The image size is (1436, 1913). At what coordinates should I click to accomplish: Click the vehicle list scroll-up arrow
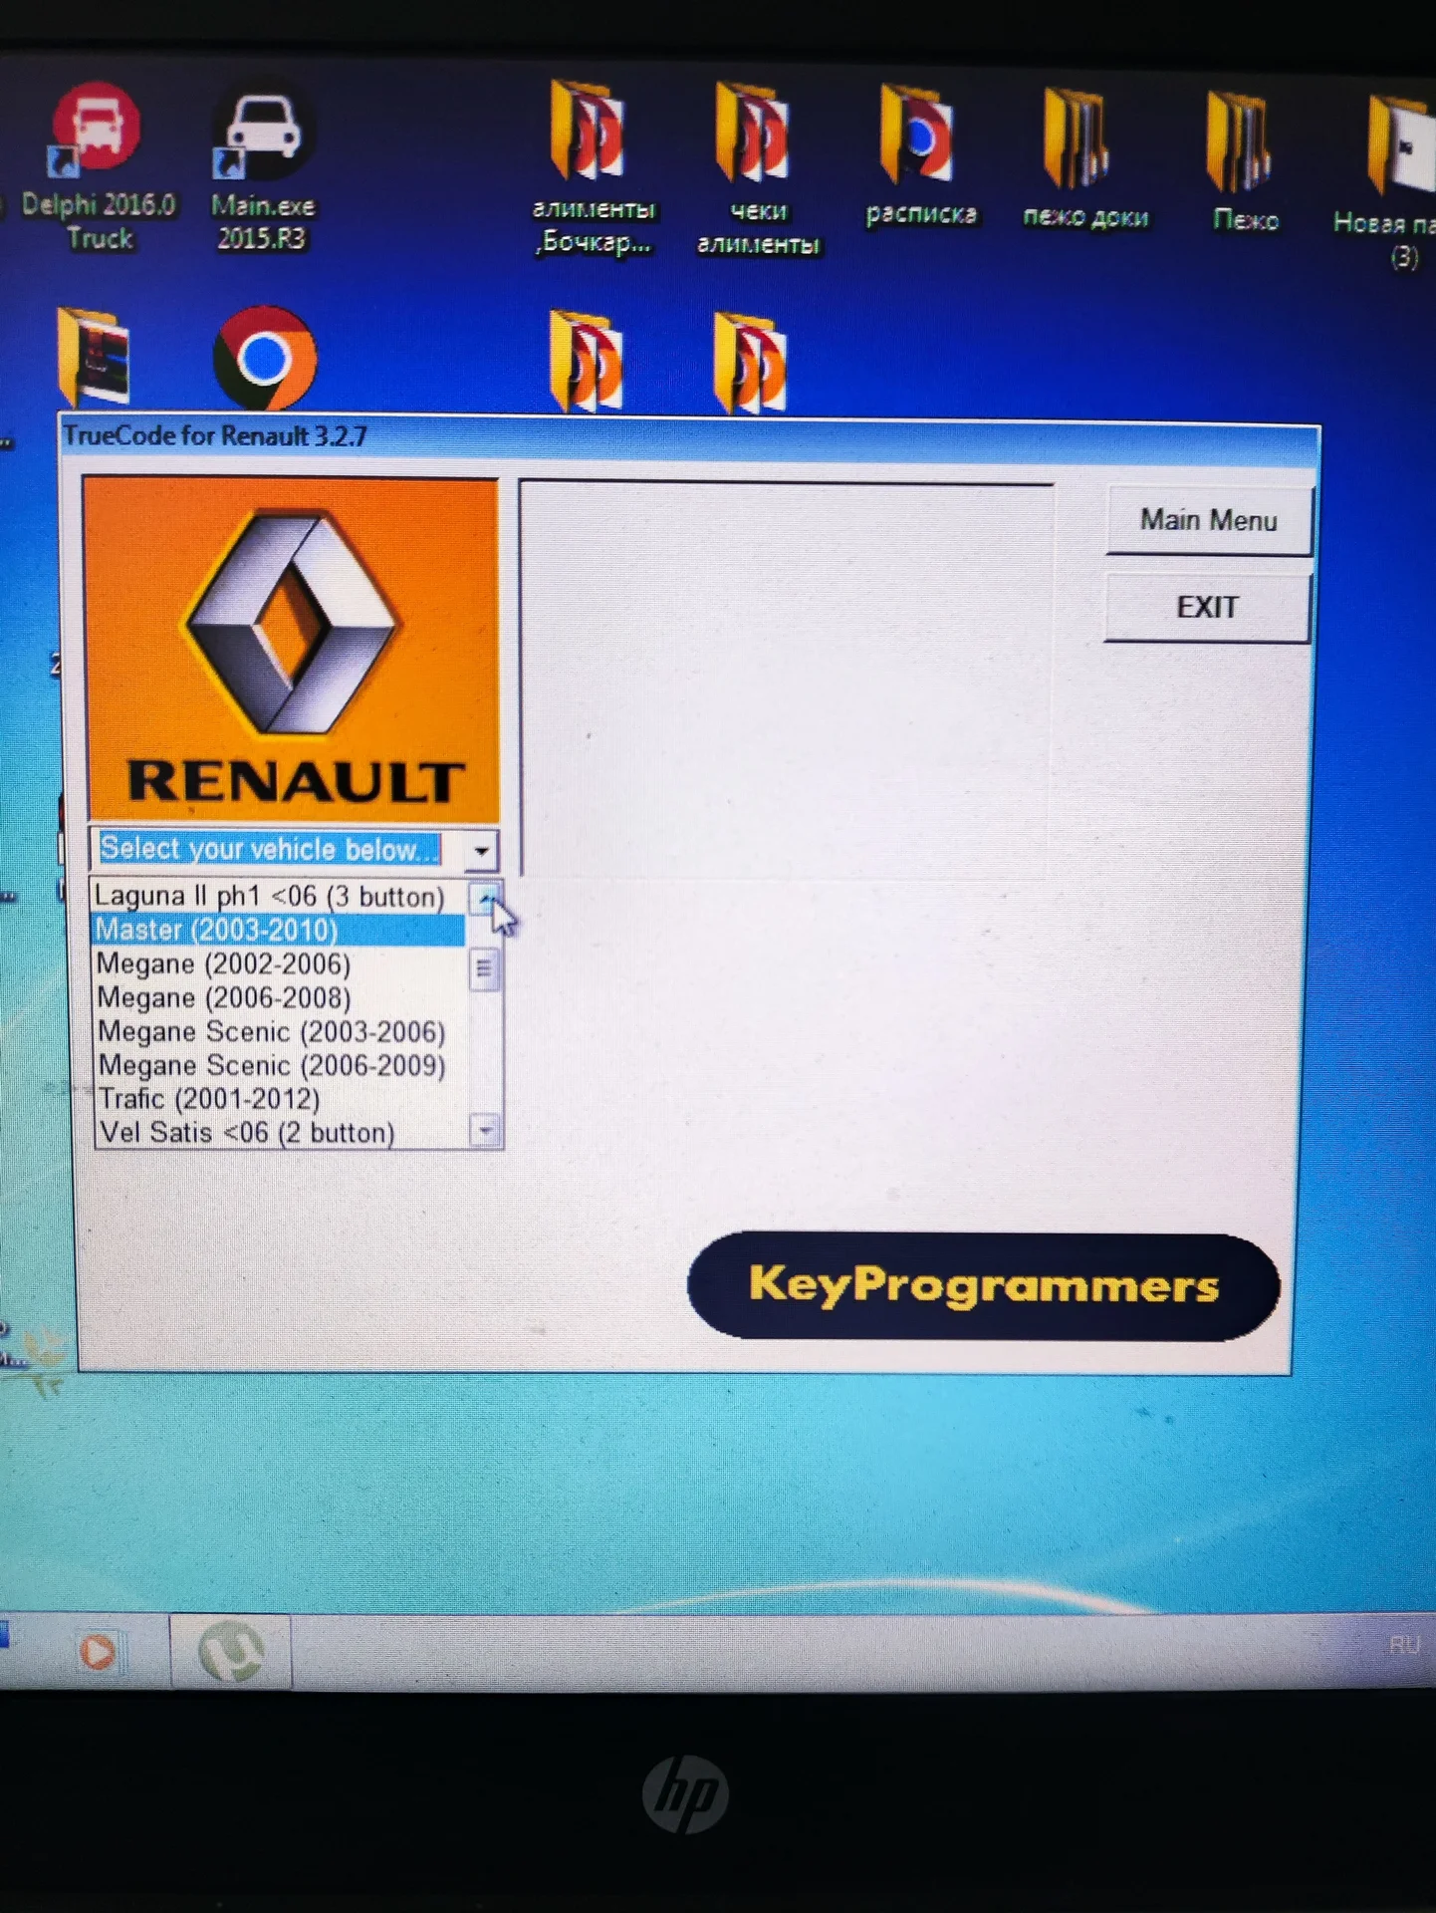[484, 898]
